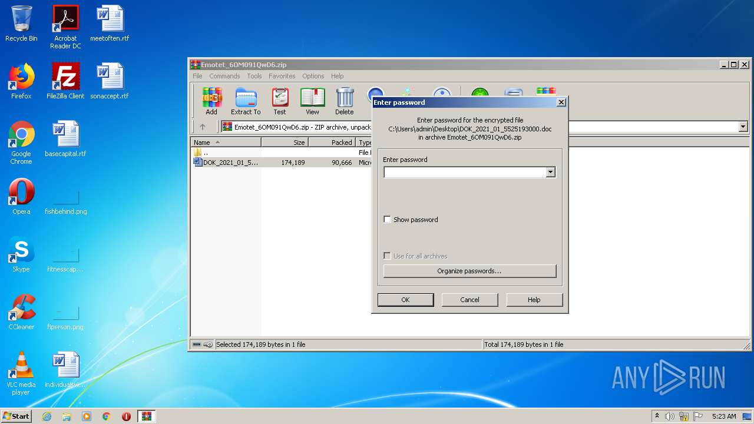754x424 pixels.
Task: Click the up one level arrow
Action: (x=203, y=127)
